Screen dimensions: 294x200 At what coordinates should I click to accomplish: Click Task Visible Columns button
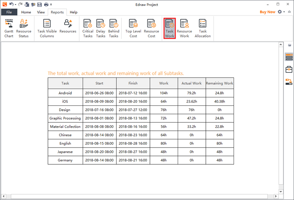(47, 28)
